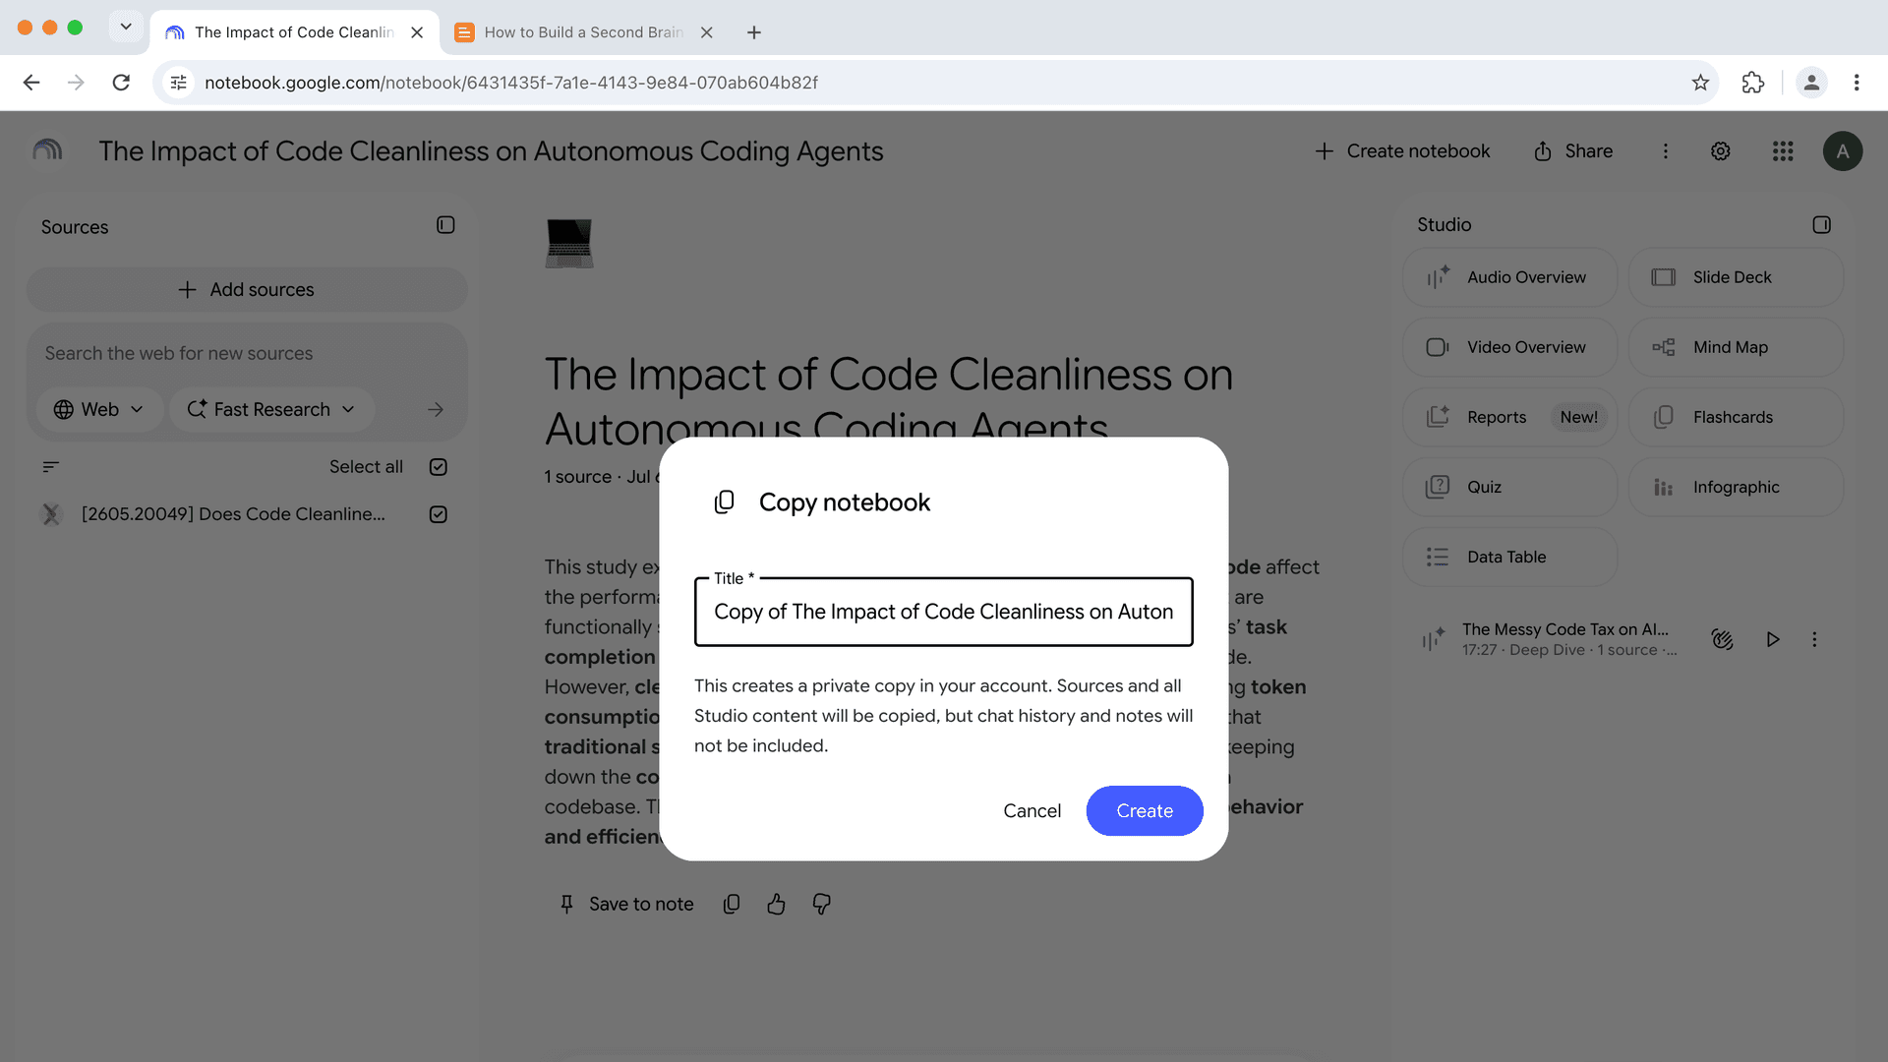
Task: Open more options for the audio overview
Action: point(1814,639)
